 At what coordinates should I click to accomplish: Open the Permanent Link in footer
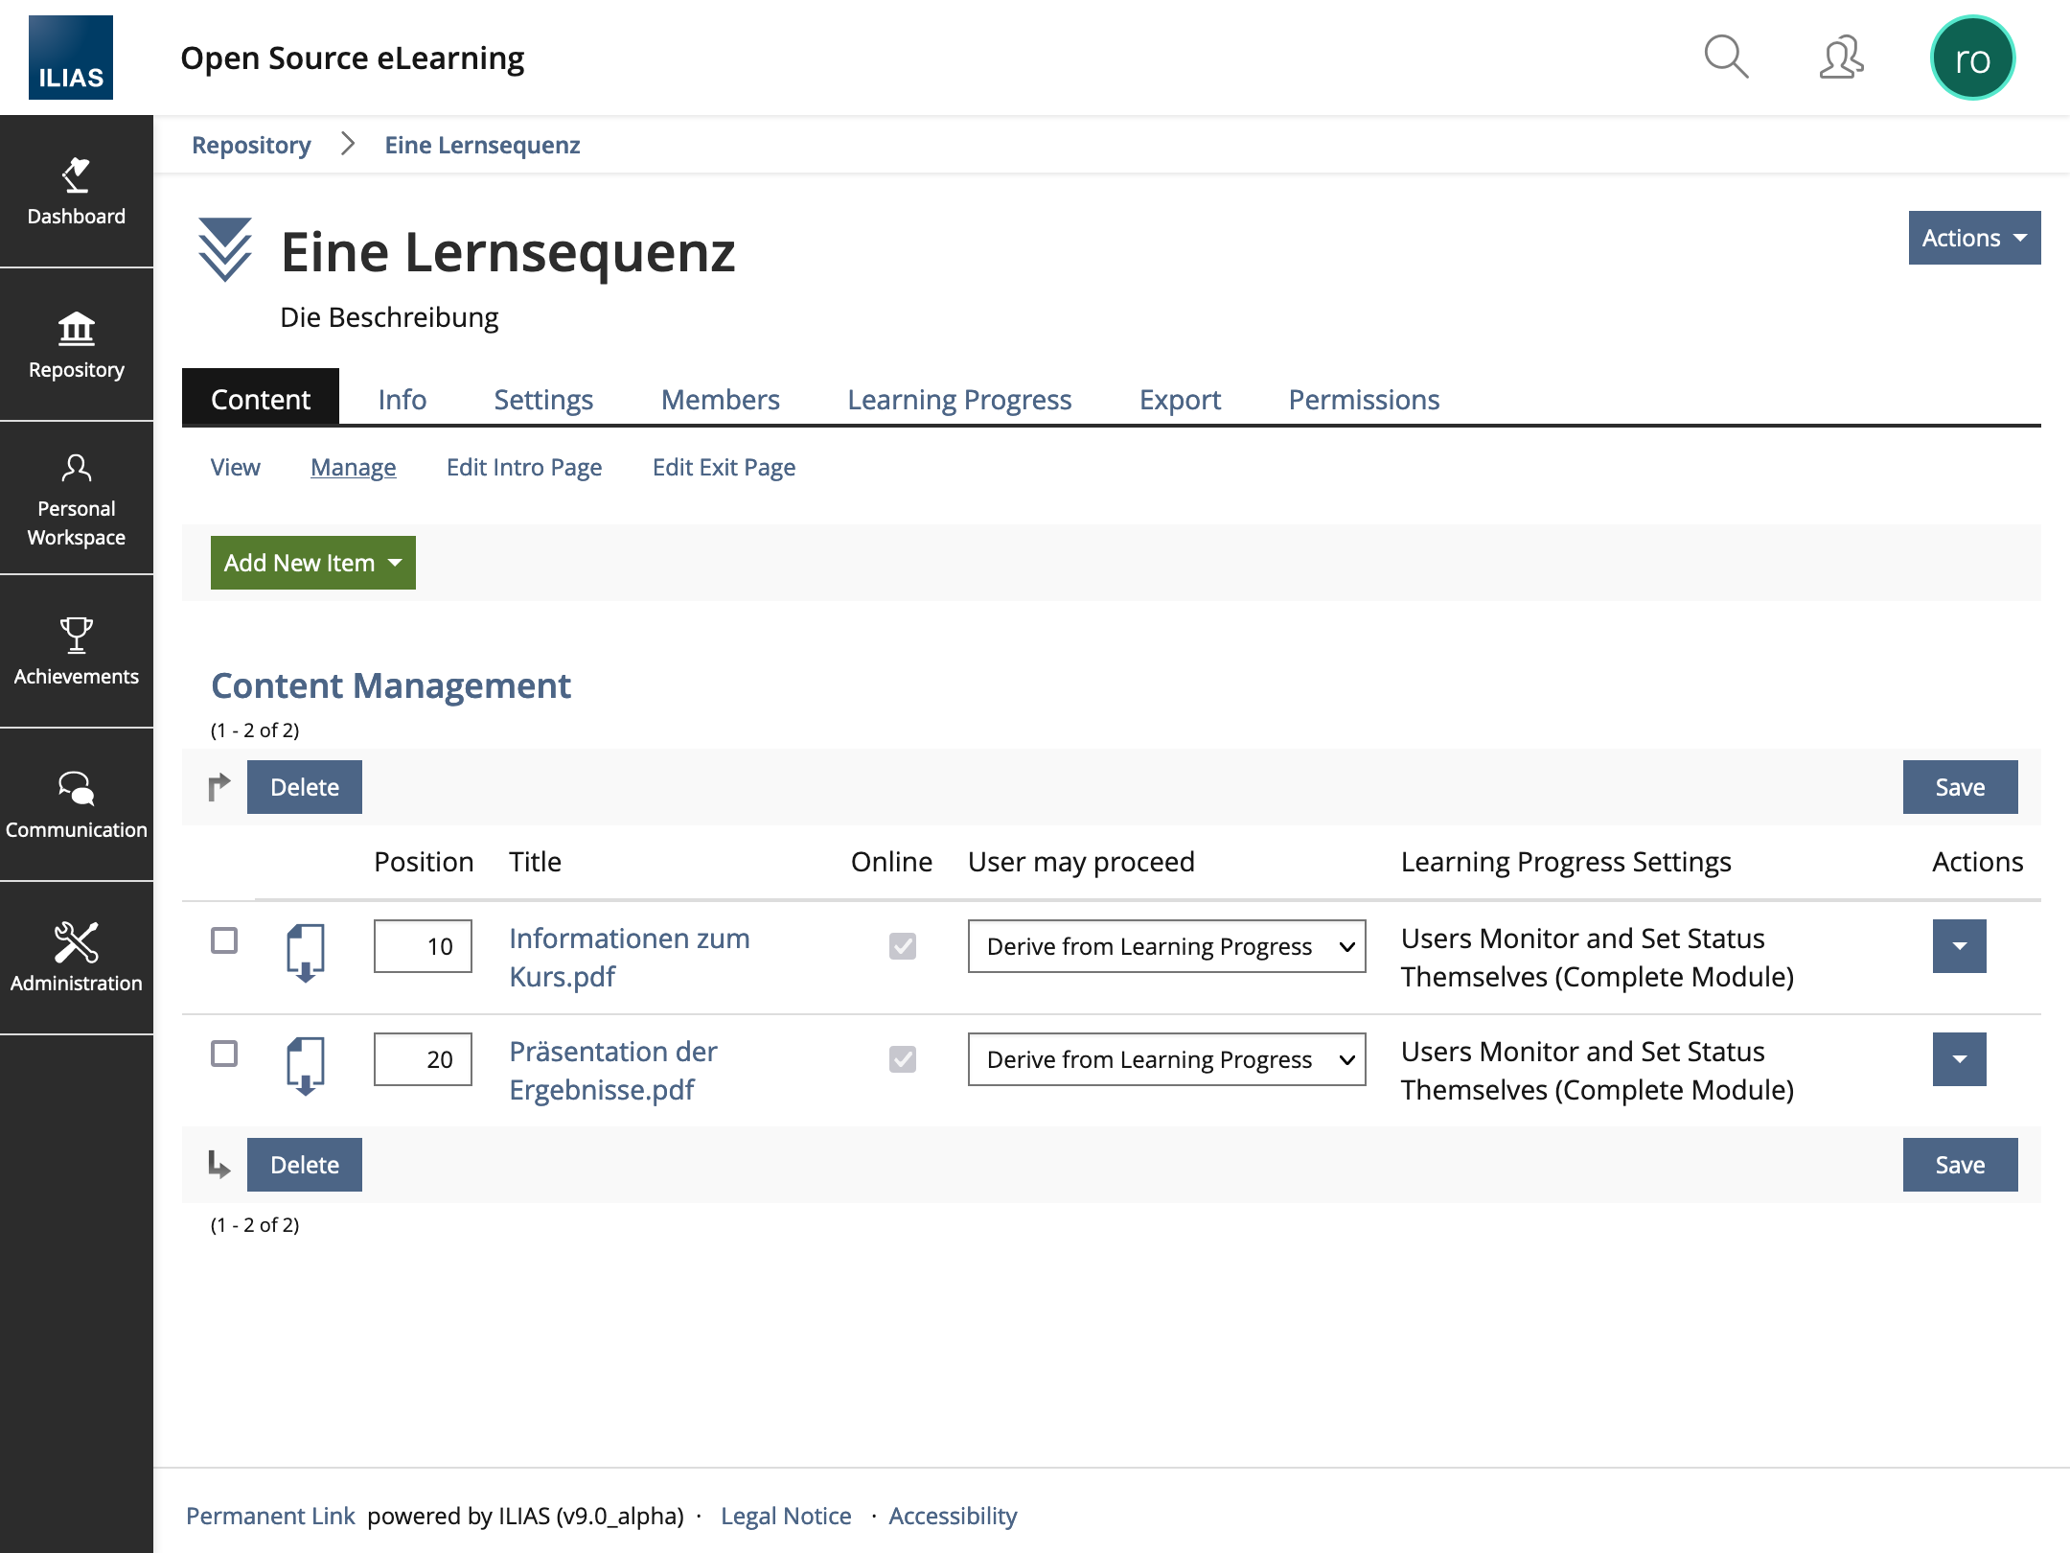coord(270,1516)
